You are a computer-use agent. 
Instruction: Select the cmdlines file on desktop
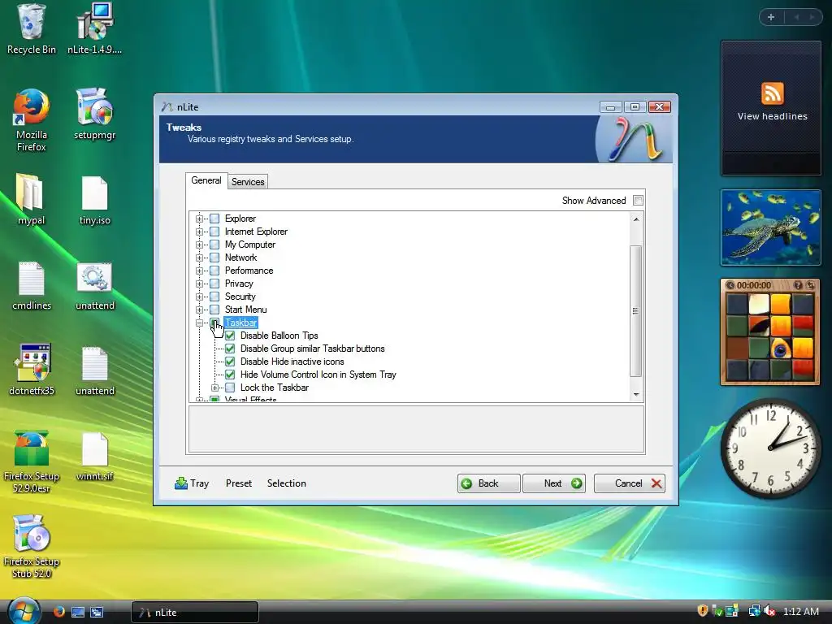31,285
